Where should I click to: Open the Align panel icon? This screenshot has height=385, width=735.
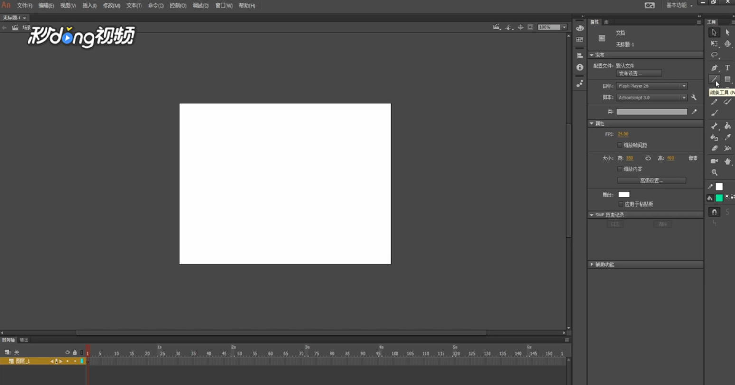pyautogui.click(x=580, y=56)
